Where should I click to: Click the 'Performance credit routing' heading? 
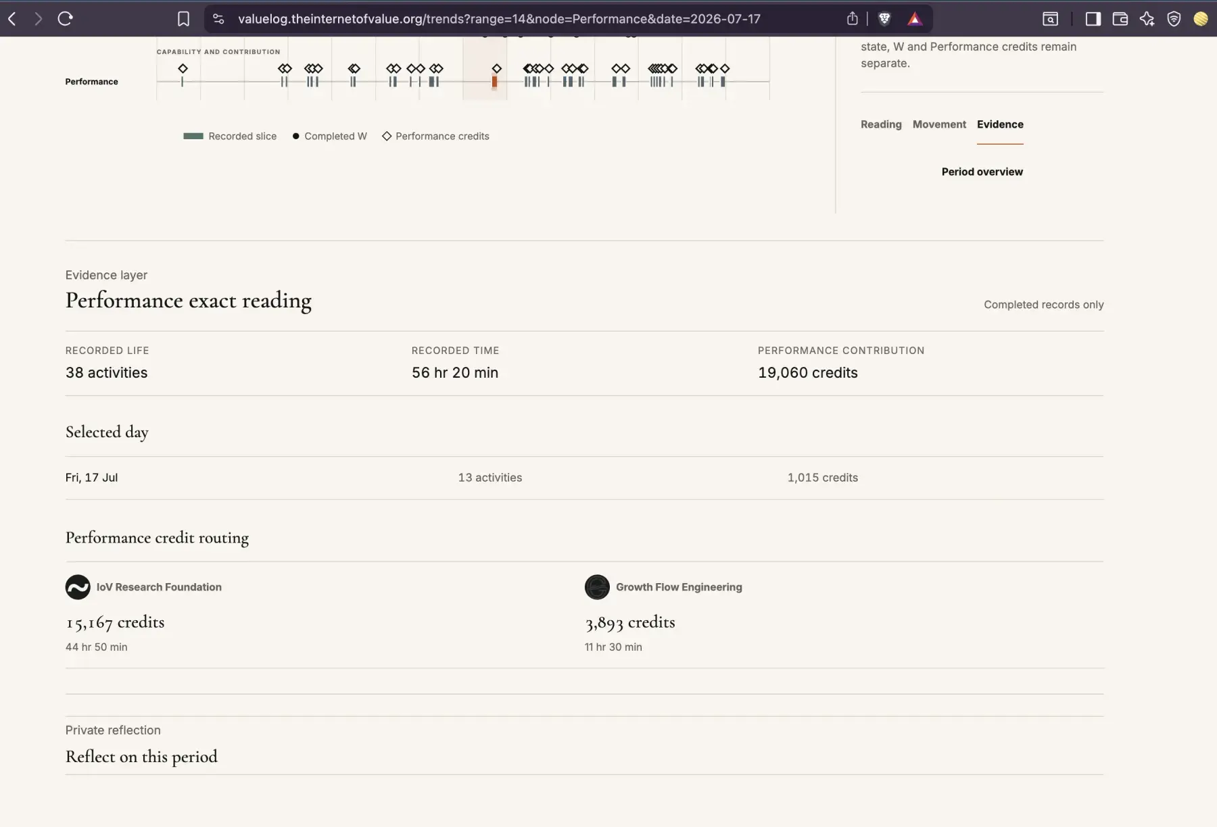tap(157, 538)
